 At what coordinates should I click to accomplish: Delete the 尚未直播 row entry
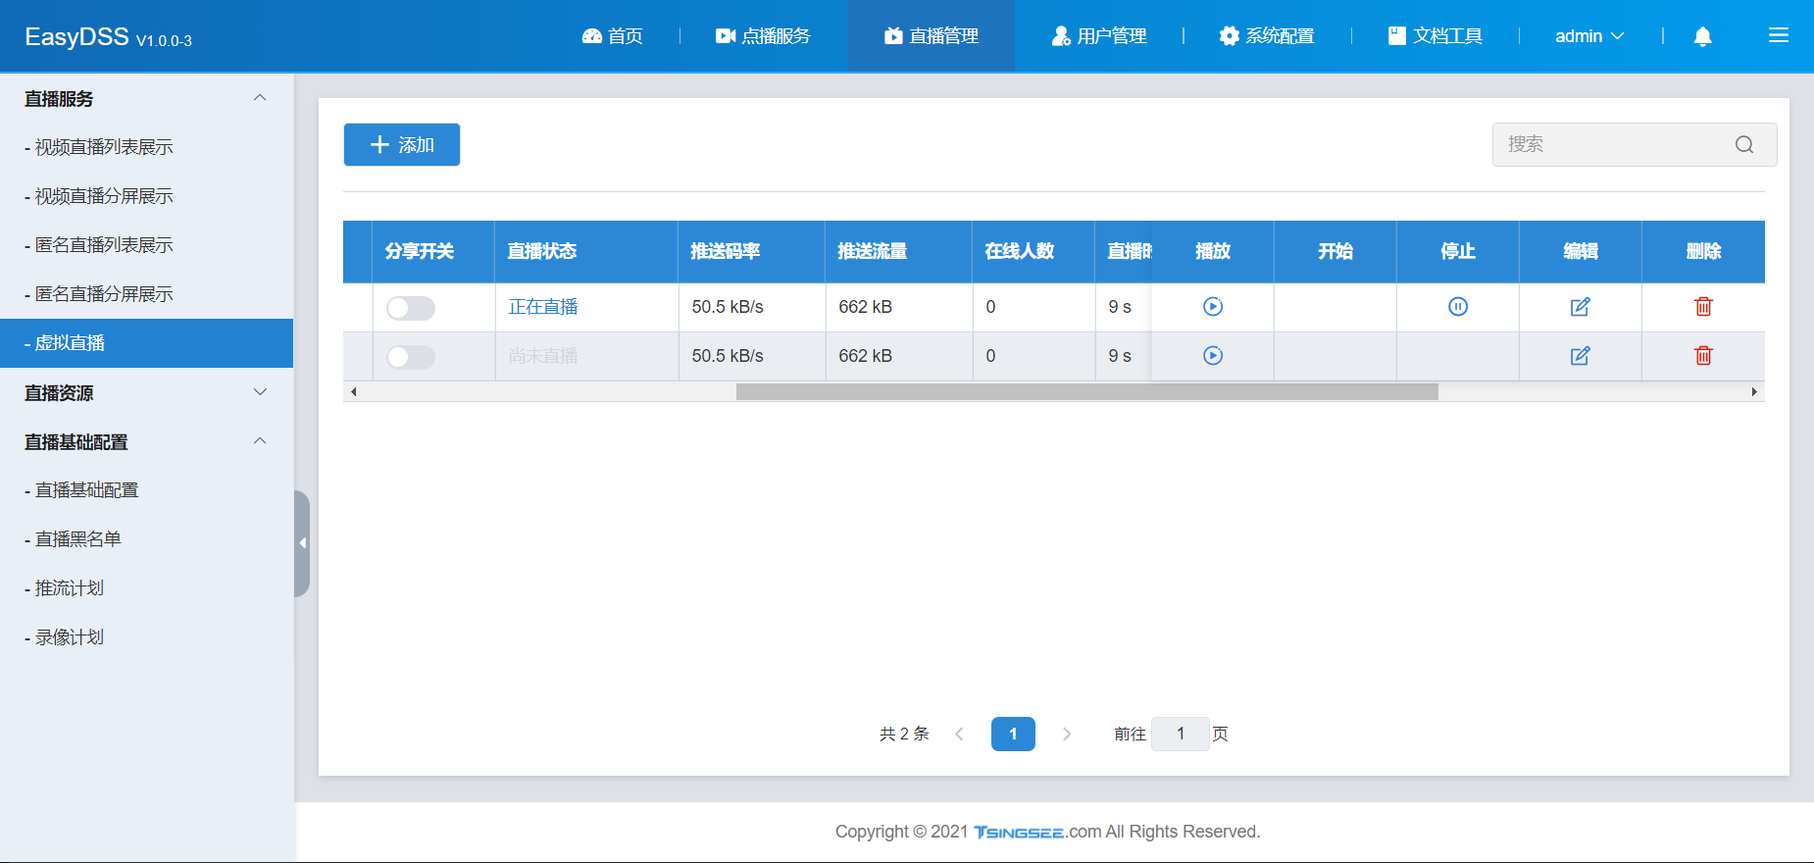[x=1703, y=356]
